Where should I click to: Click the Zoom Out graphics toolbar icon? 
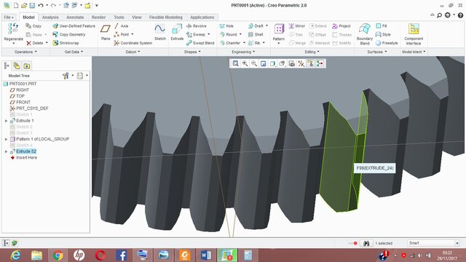tap(254, 63)
